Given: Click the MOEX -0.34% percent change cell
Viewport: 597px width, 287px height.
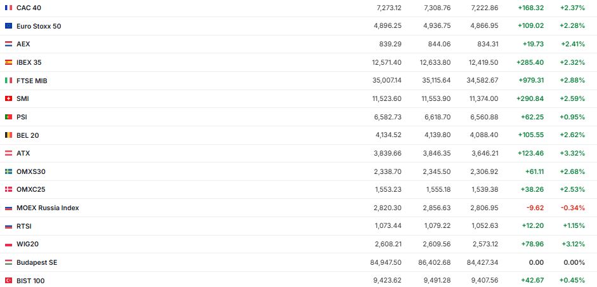Looking at the screenshot, I should pos(574,208).
